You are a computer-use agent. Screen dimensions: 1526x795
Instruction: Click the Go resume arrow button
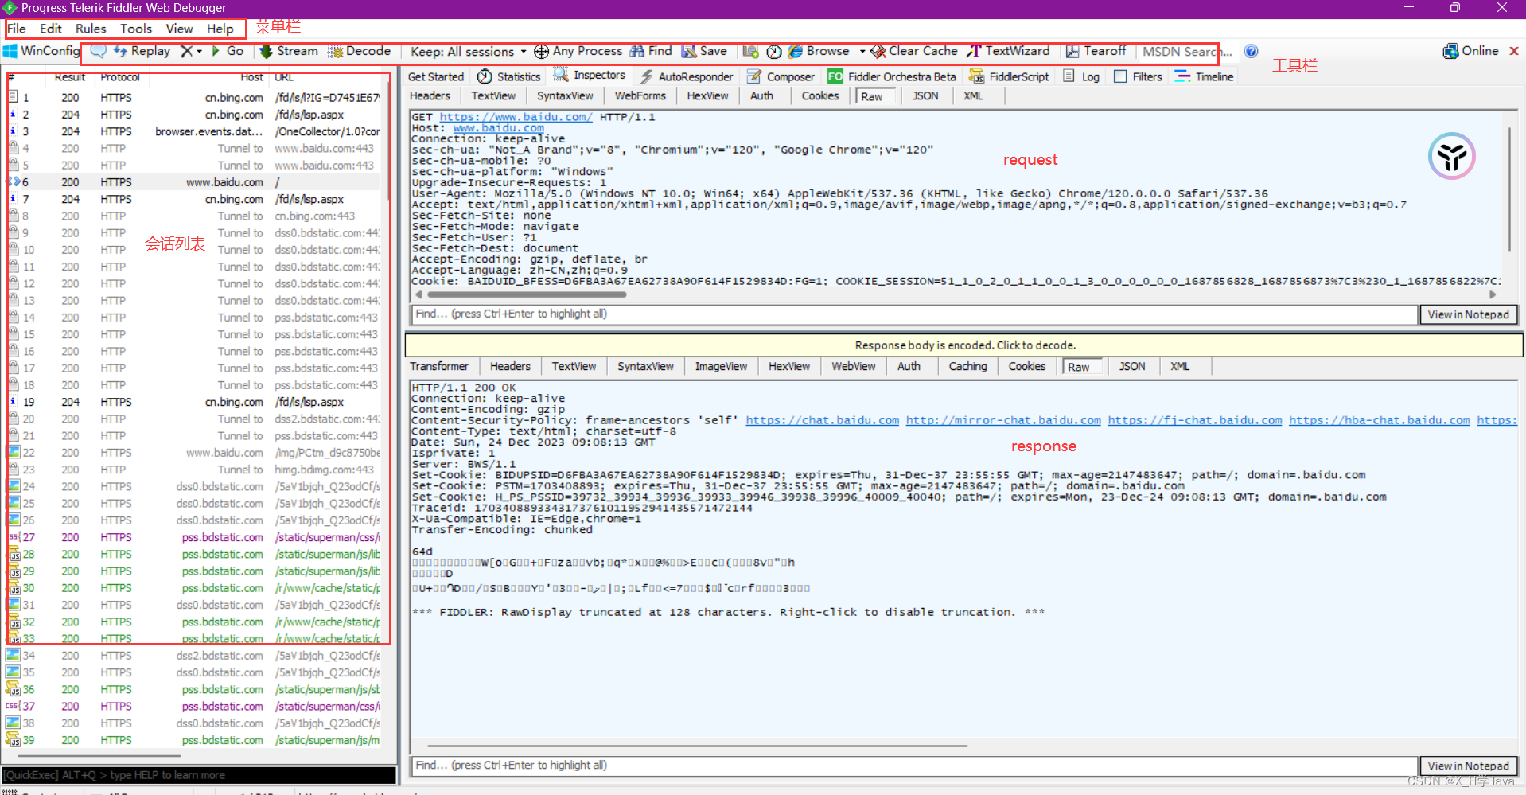pyautogui.click(x=228, y=51)
